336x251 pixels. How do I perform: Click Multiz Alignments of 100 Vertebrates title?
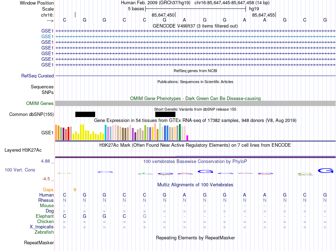click(x=195, y=185)
